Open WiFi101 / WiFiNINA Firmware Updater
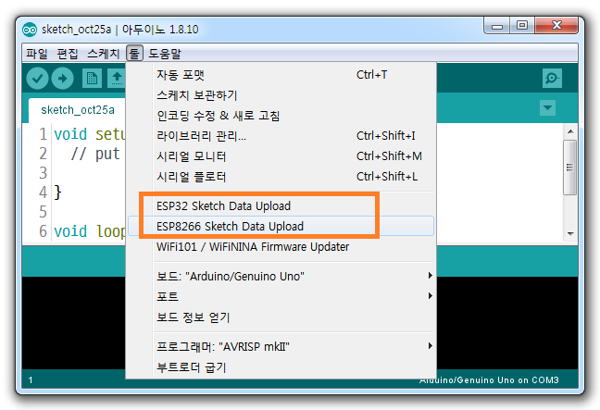Screen dimensions: 600x410 [281, 247]
